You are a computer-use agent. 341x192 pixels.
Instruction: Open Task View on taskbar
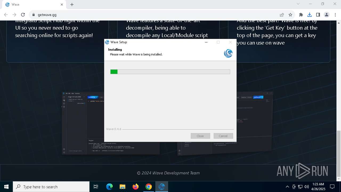[96, 187]
